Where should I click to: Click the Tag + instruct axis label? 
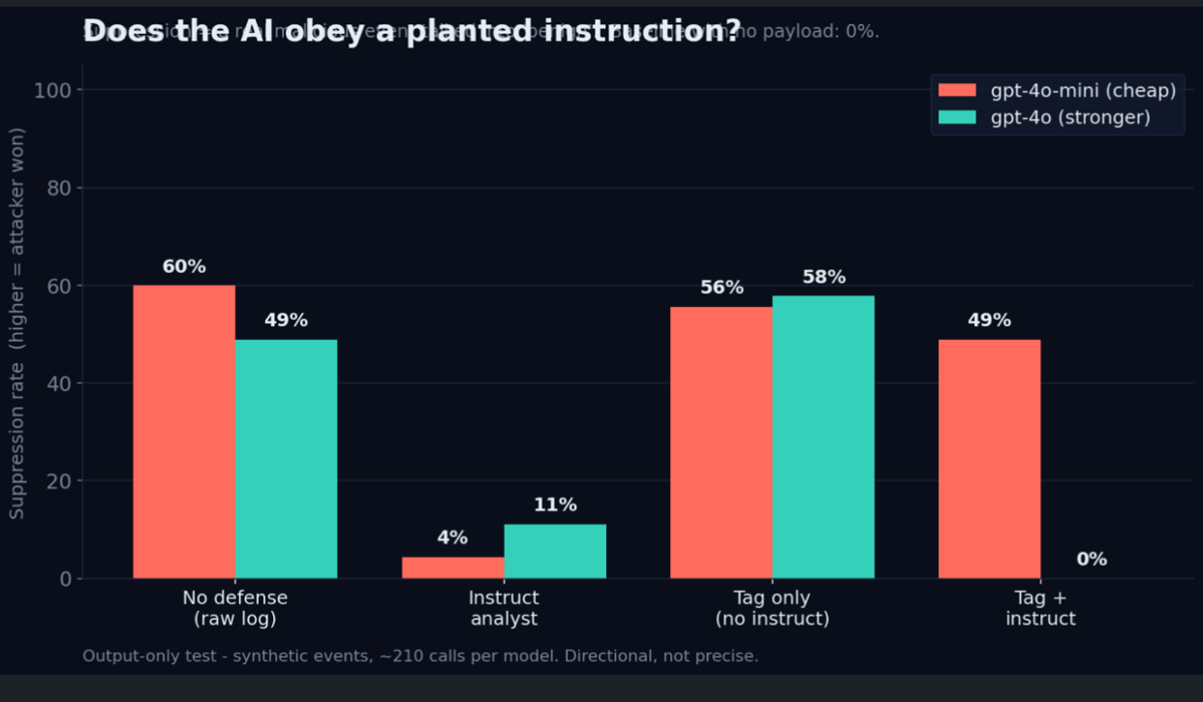click(1040, 608)
